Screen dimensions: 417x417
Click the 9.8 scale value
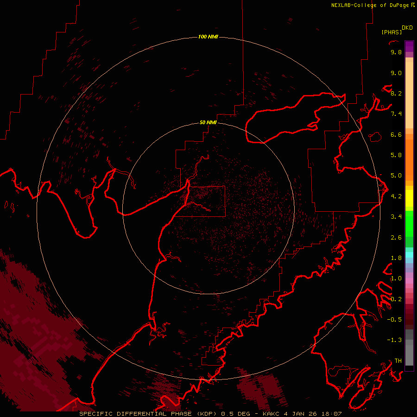click(396, 52)
